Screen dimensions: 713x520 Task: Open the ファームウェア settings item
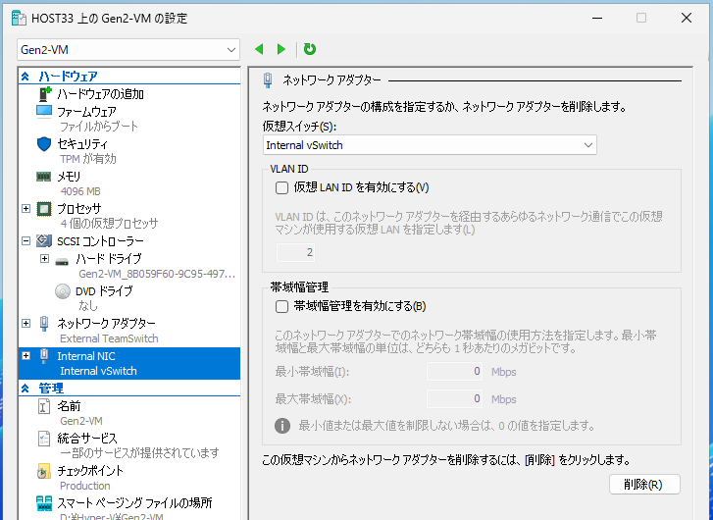click(86, 112)
